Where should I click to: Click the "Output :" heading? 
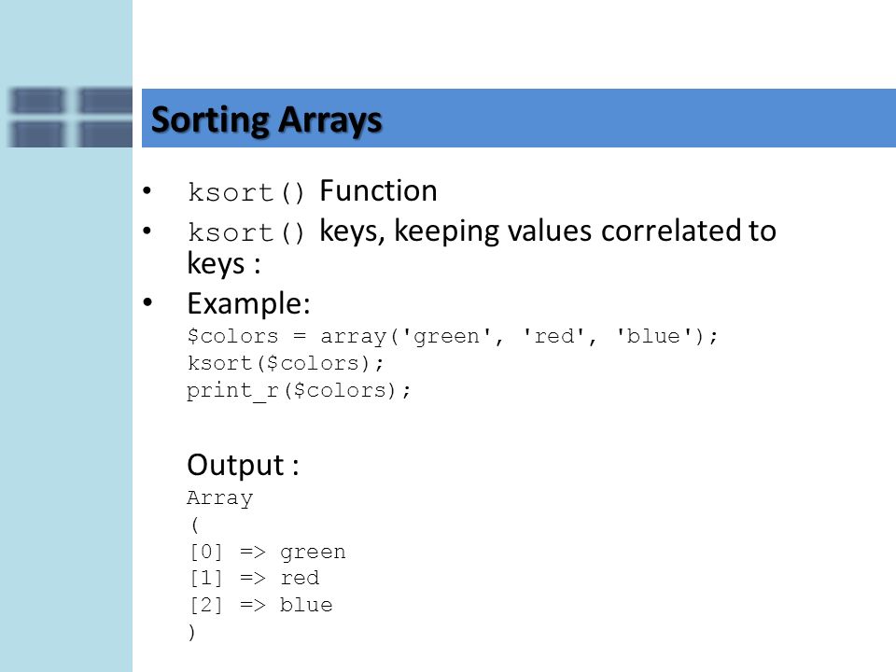point(243,465)
